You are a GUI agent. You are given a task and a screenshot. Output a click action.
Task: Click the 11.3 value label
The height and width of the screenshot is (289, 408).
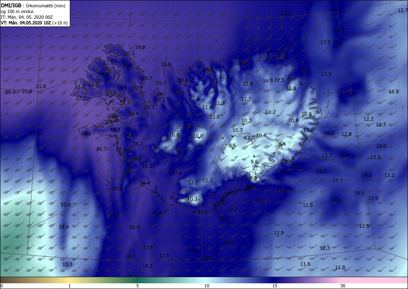pos(220,103)
